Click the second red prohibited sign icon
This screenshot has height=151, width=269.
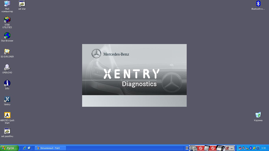(x=213, y=148)
